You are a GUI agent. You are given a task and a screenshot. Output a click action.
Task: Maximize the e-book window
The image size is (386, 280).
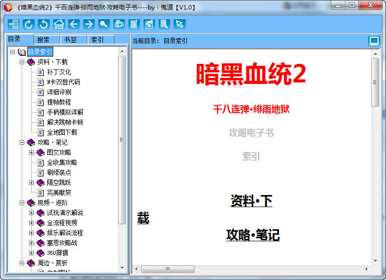352,5
